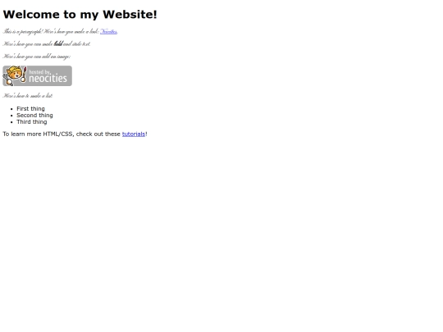Viewport: 443px width, 332px height.
Task: Click the bullet before 'First thing'
Action: point(11,109)
